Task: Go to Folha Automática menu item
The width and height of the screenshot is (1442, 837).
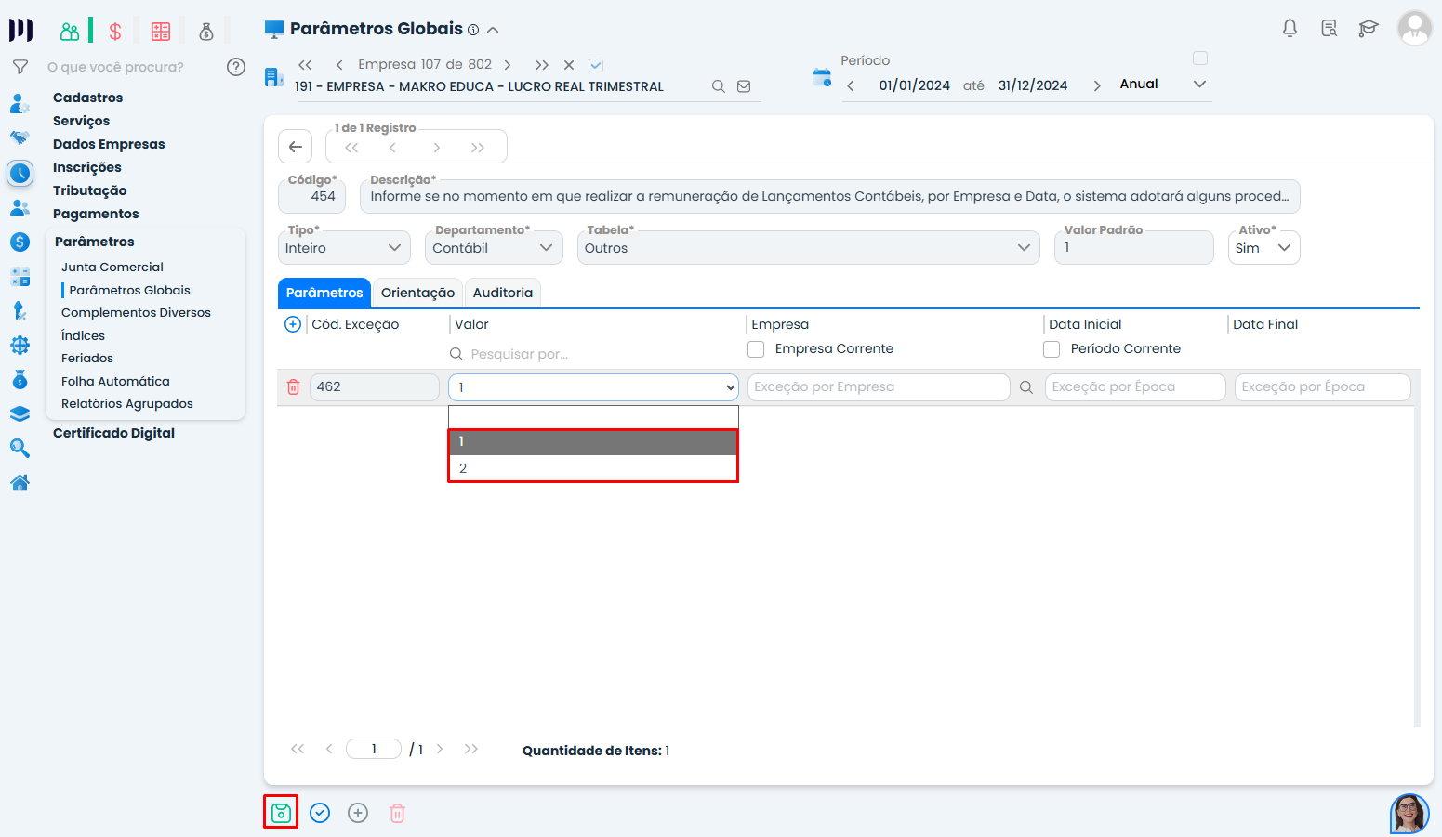Action: point(115,381)
